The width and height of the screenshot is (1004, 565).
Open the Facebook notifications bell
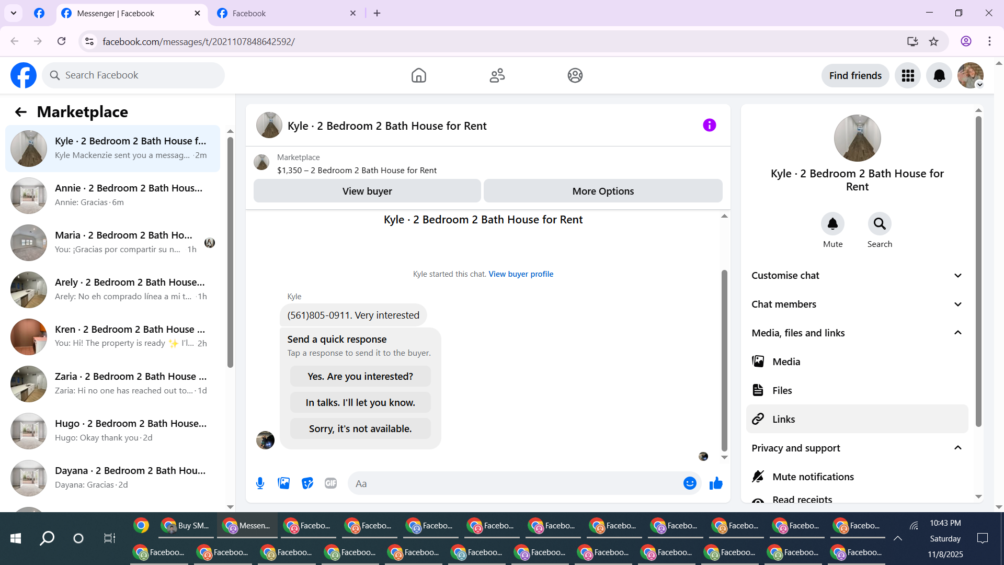coord(939,76)
